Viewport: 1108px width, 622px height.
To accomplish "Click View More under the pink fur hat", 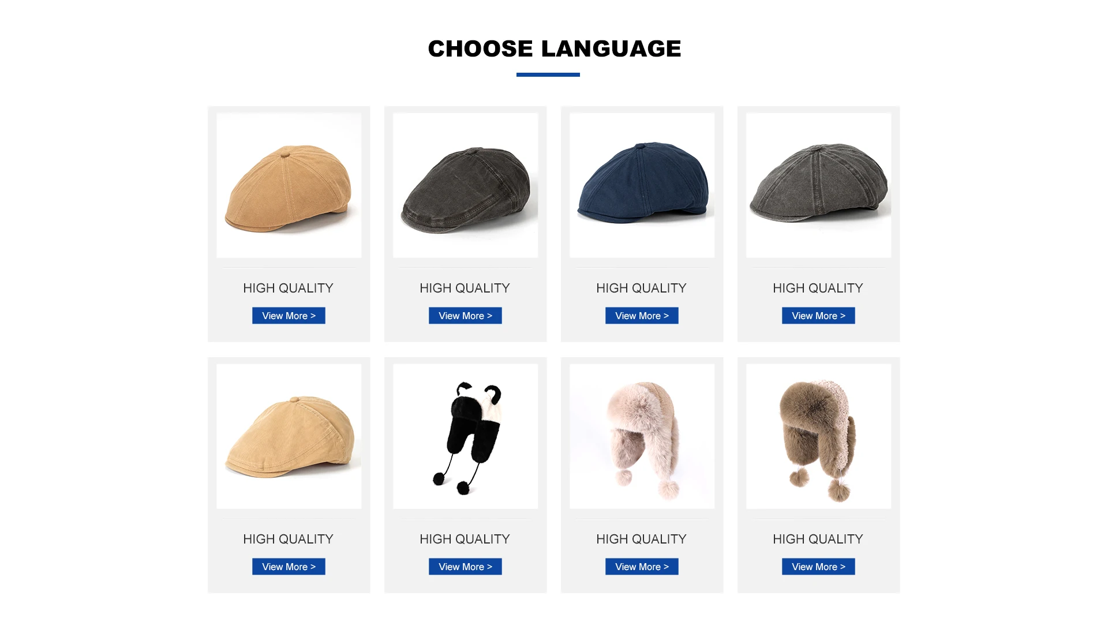I will [642, 567].
